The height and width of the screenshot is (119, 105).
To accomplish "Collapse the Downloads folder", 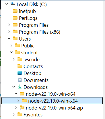I will (14, 87).
